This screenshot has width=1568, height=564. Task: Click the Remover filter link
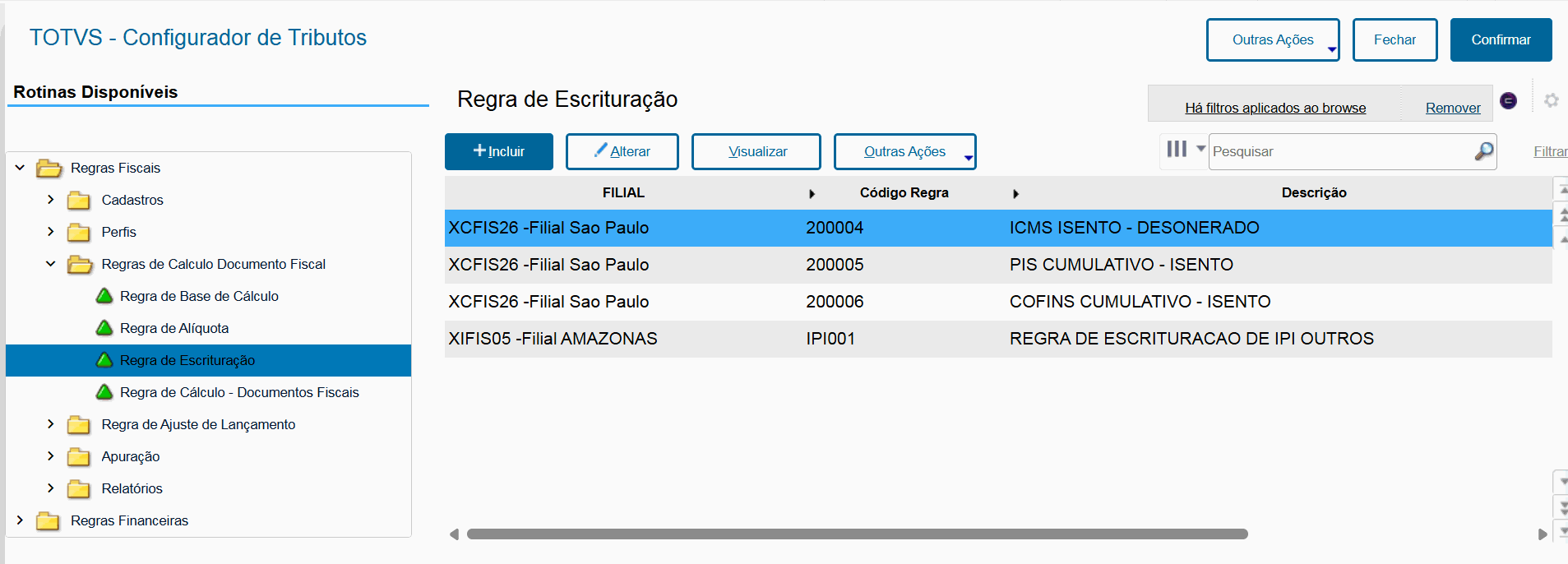pos(1452,108)
